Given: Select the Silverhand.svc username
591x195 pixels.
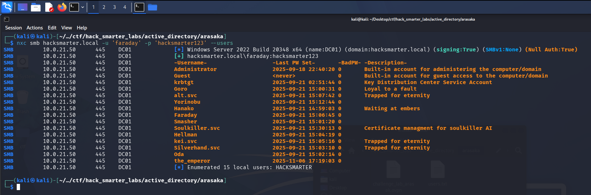Looking at the screenshot, I should [197, 148].
